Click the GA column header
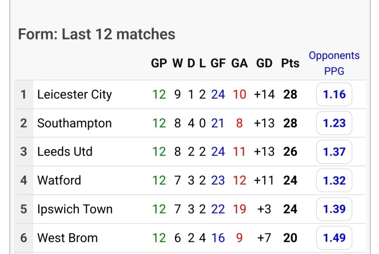 (240, 63)
